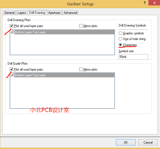Screen dimensions: 160x149
Task: Select the Drill Drawing tab
Action: pyautogui.click(x=37, y=13)
